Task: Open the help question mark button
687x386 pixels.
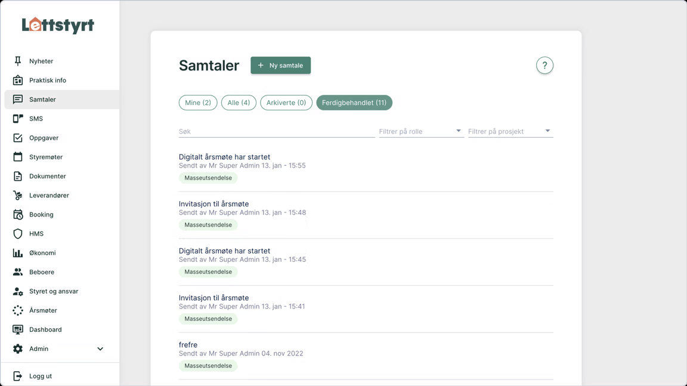Action: coord(544,66)
